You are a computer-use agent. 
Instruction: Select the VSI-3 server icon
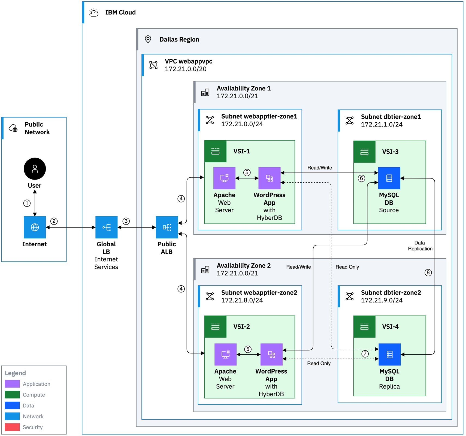(x=364, y=152)
